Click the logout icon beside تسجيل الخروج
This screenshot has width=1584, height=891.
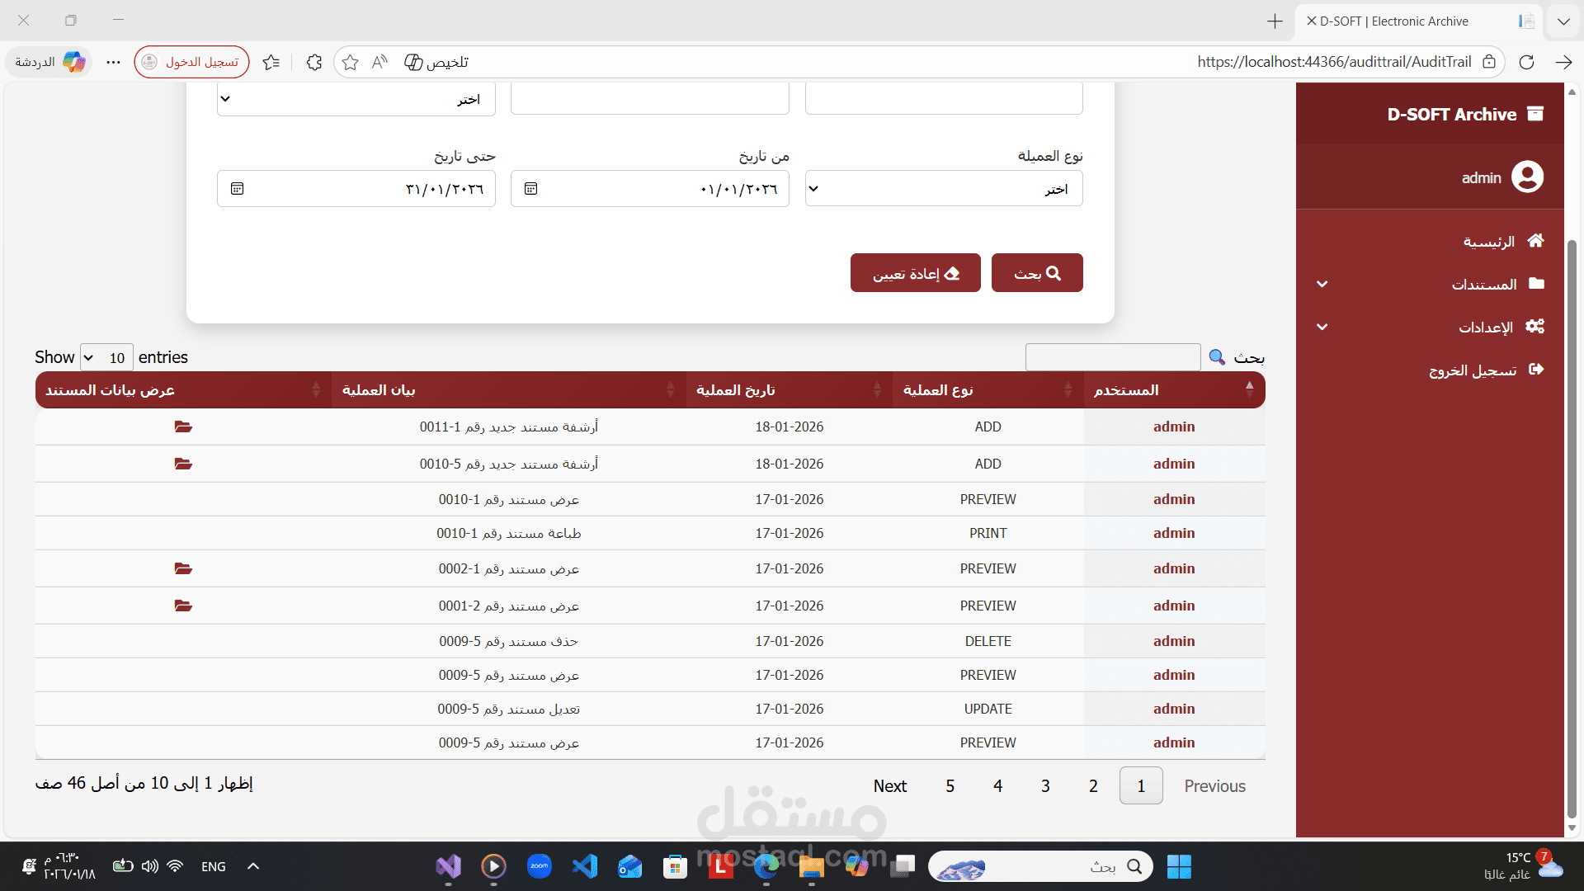(1535, 370)
